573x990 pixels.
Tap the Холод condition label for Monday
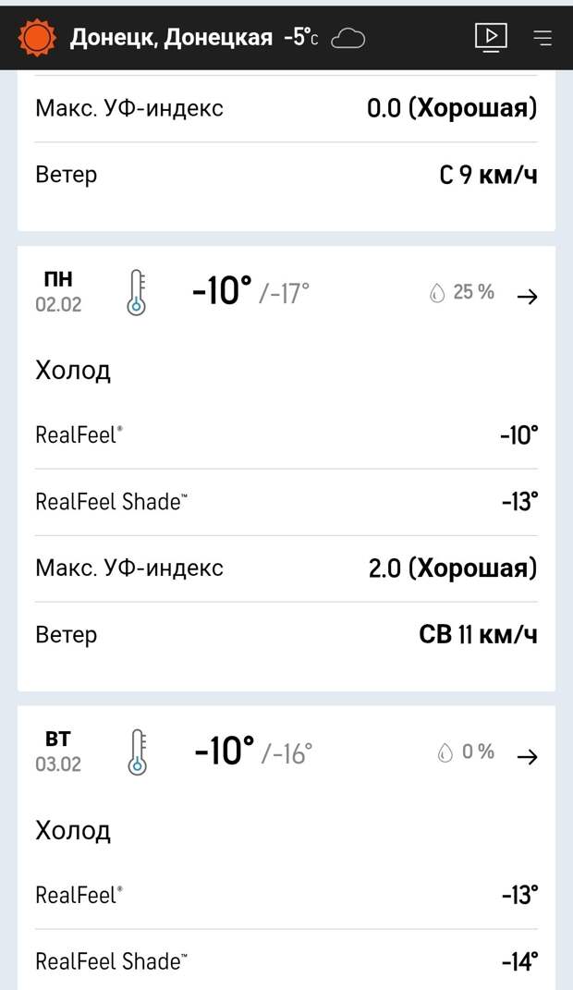coord(73,370)
